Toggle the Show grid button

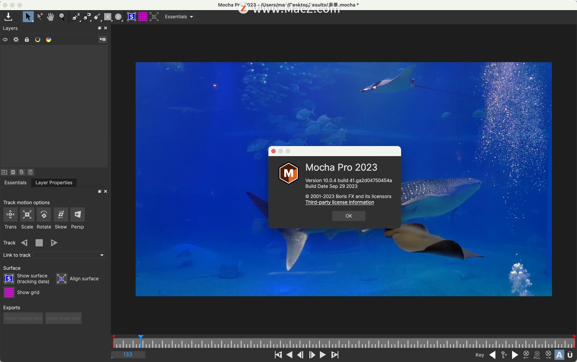tap(9, 292)
